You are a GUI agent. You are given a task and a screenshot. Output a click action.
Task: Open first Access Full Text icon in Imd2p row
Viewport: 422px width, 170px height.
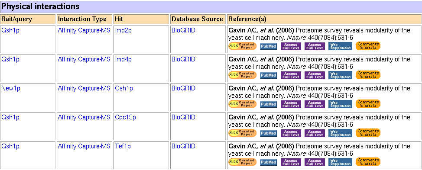click(291, 46)
